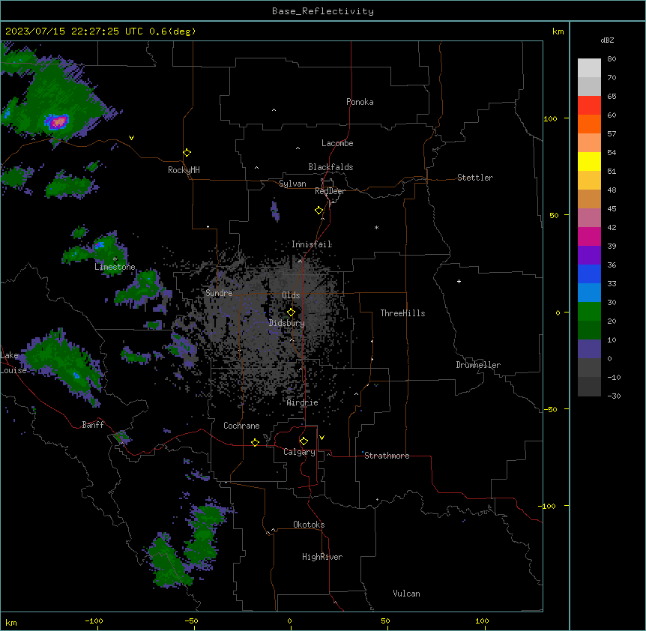Click the white plus marker west of Drumheller
This screenshot has width=646, height=631.
click(x=459, y=281)
